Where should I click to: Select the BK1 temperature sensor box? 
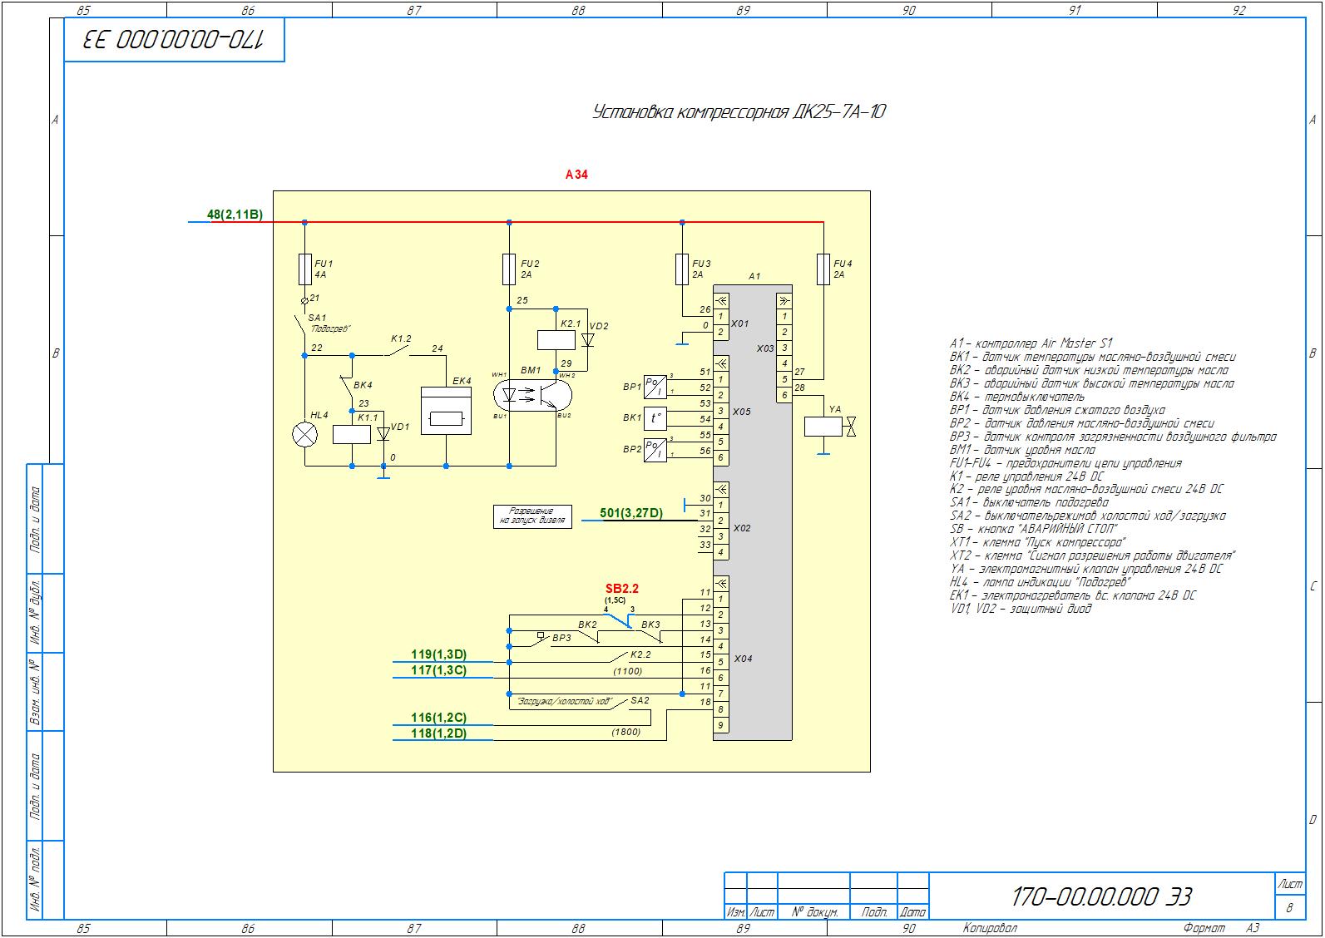click(x=655, y=418)
